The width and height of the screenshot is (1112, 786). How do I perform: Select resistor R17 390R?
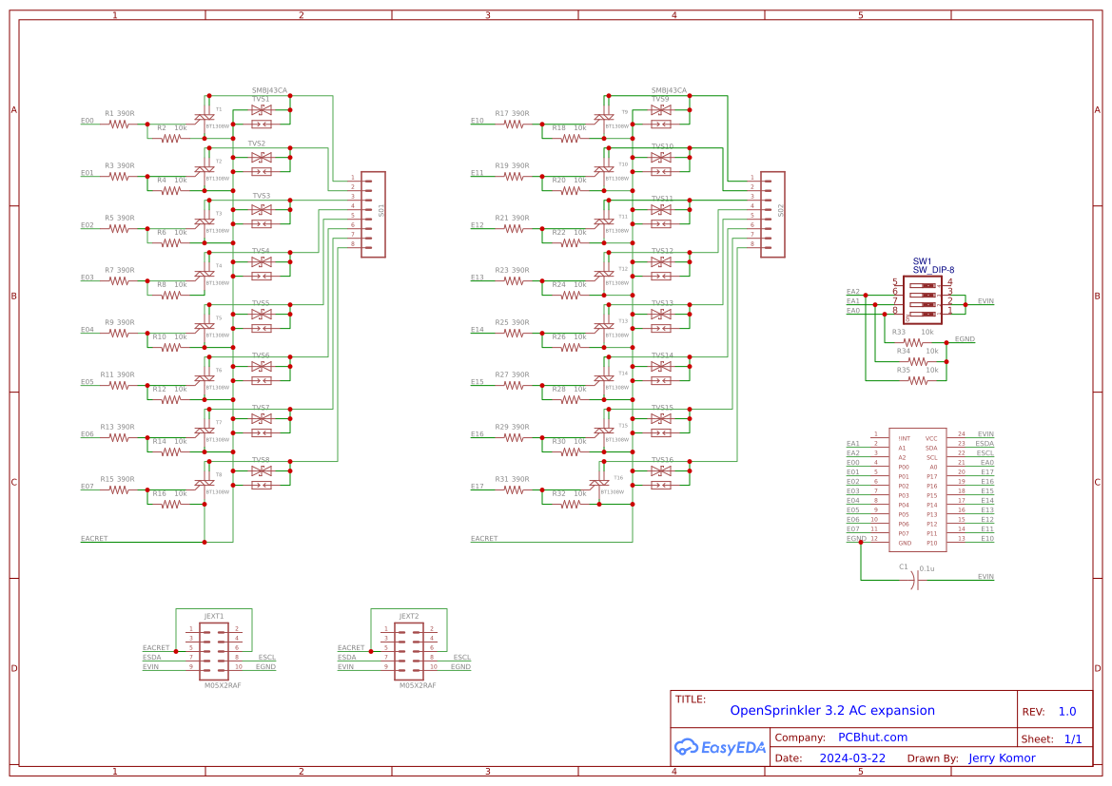click(514, 122)
